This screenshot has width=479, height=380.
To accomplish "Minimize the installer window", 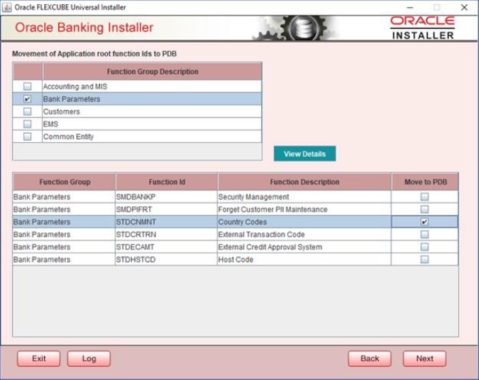I will (x=410, y=7).
